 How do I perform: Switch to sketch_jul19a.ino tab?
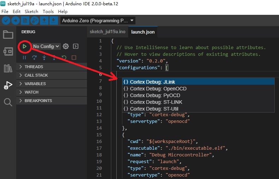click(107, 32)
